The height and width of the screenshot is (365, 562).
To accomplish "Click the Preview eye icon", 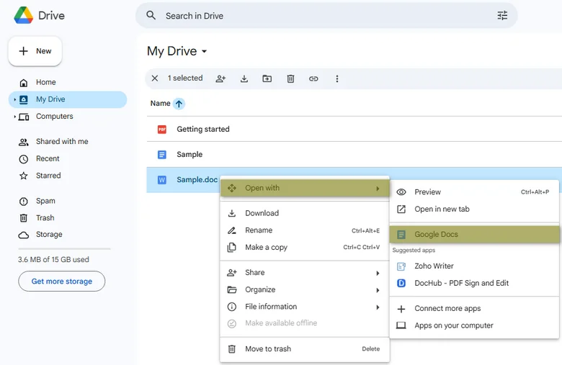I will tap(401, 192).
